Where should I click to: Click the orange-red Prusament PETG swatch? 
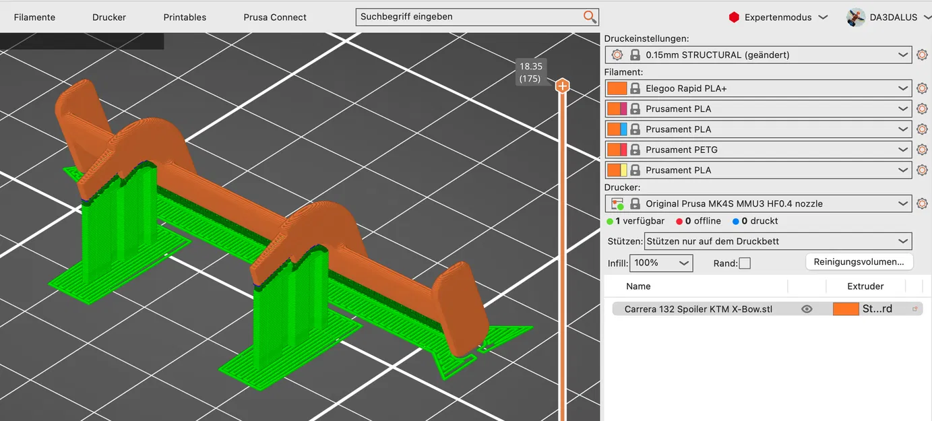(x=617, y=150)
